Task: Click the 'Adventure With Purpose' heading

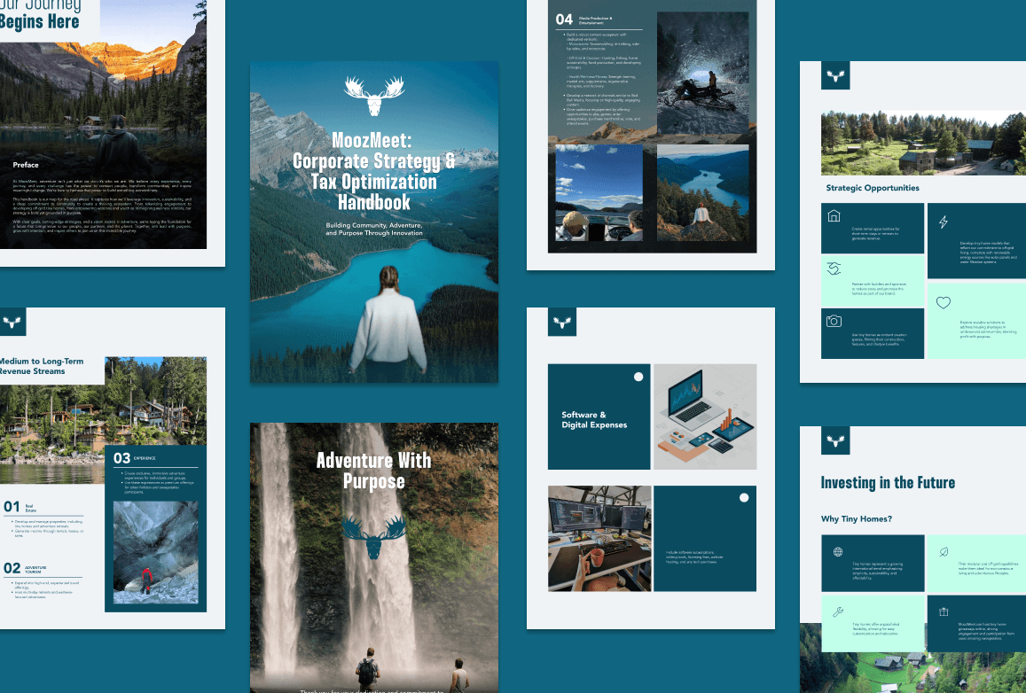Action: click(373, 471)
